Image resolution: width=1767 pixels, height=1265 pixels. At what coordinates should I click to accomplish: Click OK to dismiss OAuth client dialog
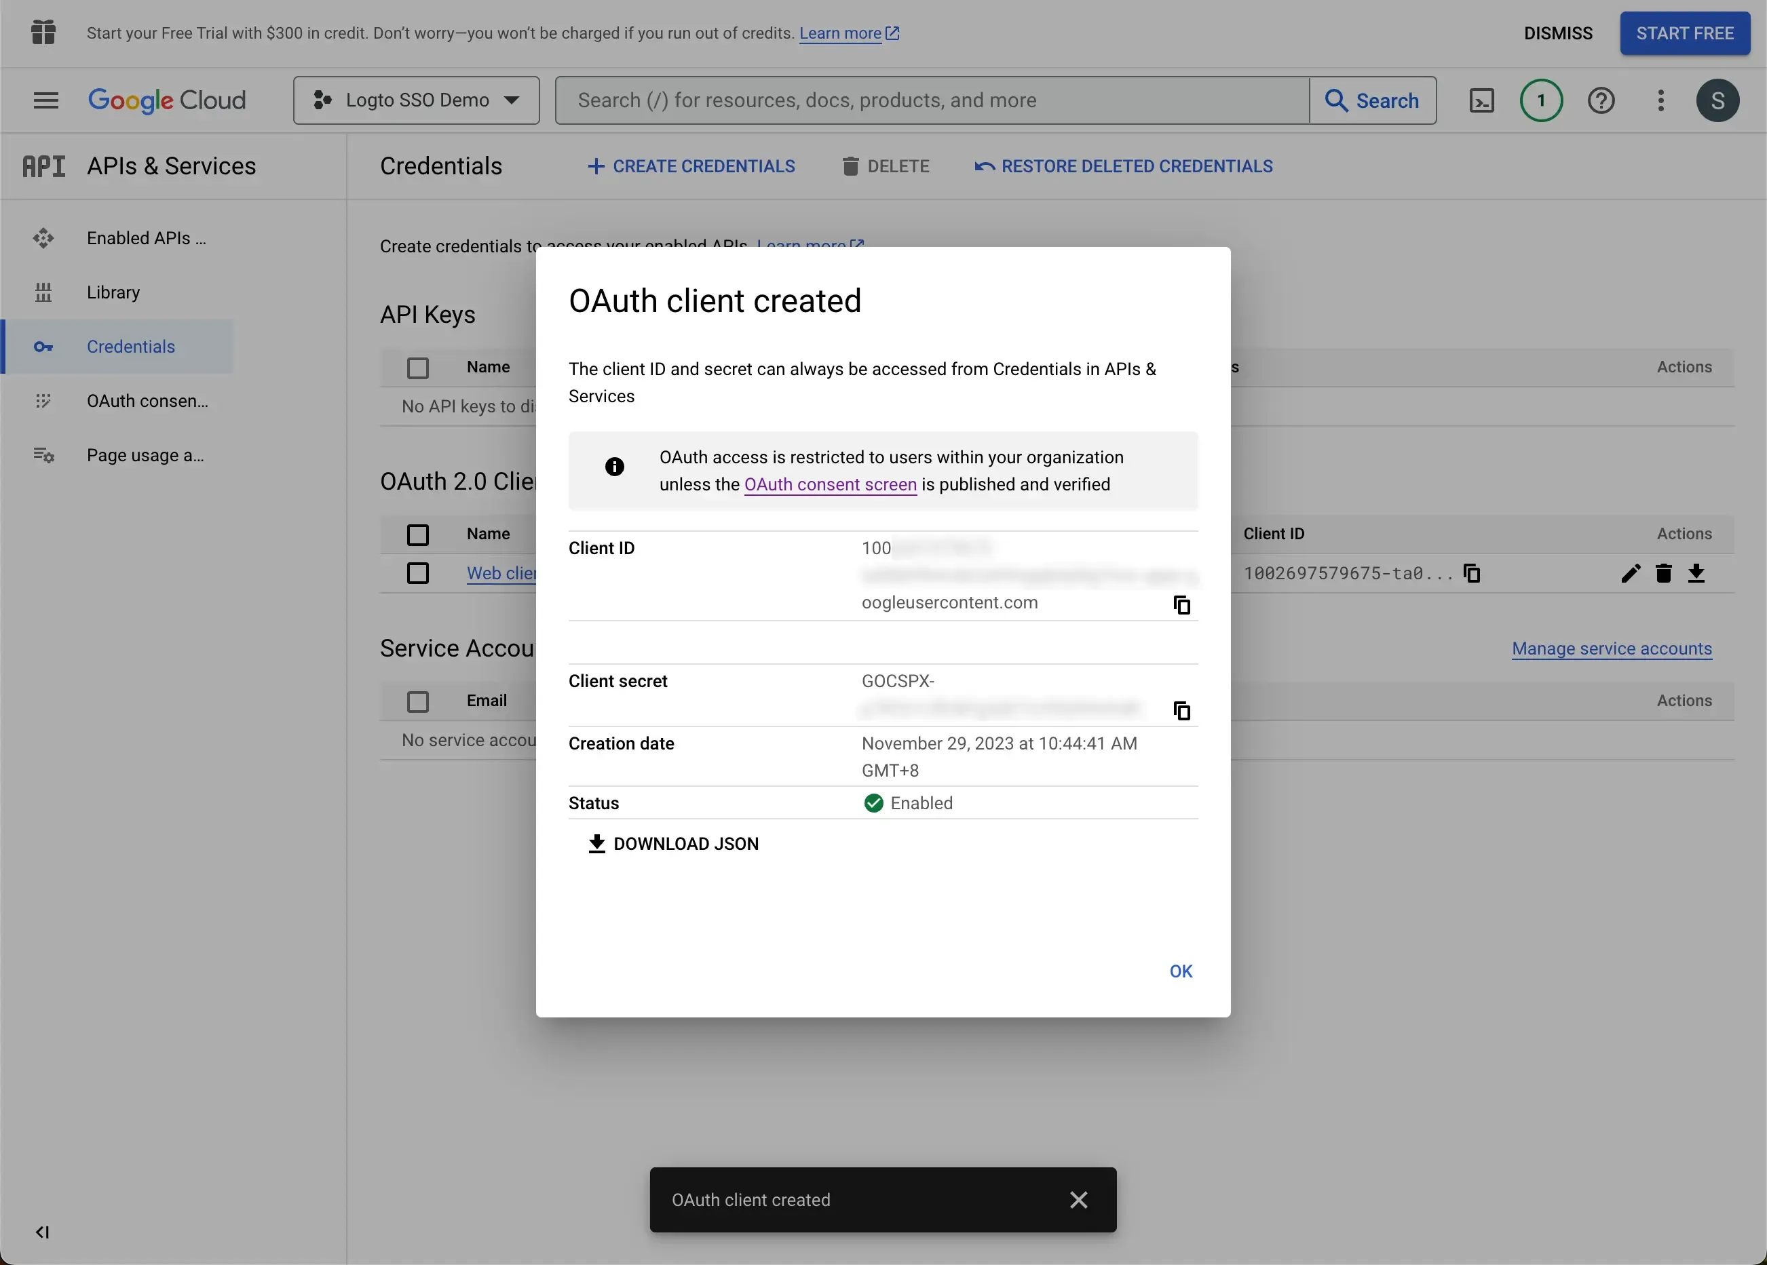click(1179, 971)
